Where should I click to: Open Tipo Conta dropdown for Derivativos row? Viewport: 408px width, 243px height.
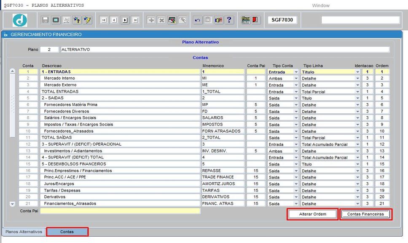pos(296,197)
